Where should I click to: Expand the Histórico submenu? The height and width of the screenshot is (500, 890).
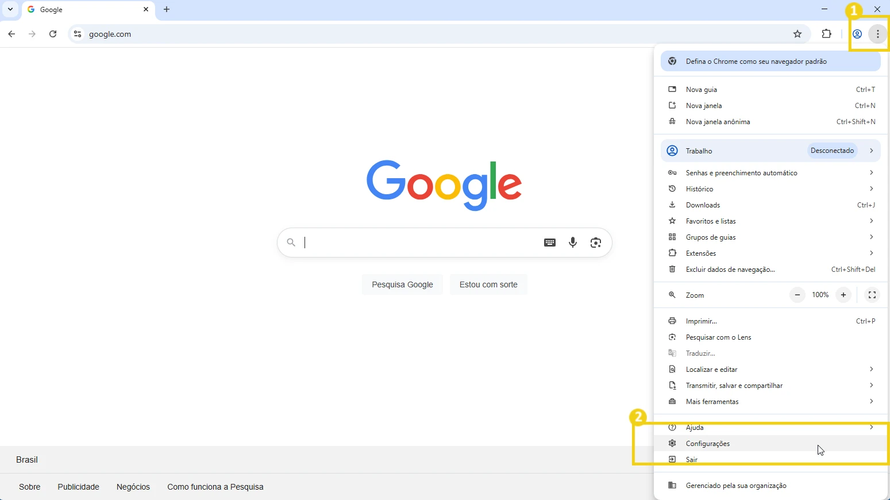tap(770, 189)
